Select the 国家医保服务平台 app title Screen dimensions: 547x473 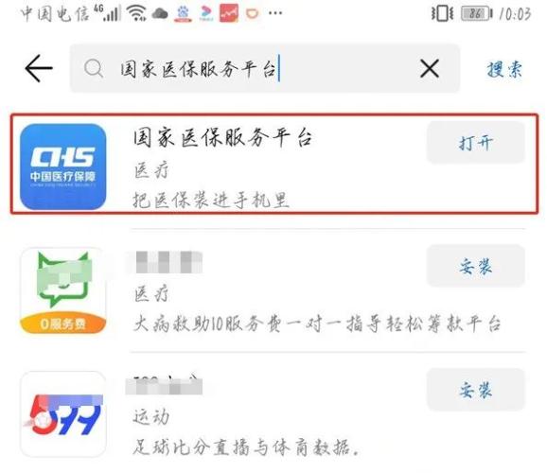(222, 137)
